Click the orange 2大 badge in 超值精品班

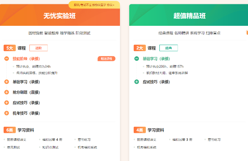139,48
